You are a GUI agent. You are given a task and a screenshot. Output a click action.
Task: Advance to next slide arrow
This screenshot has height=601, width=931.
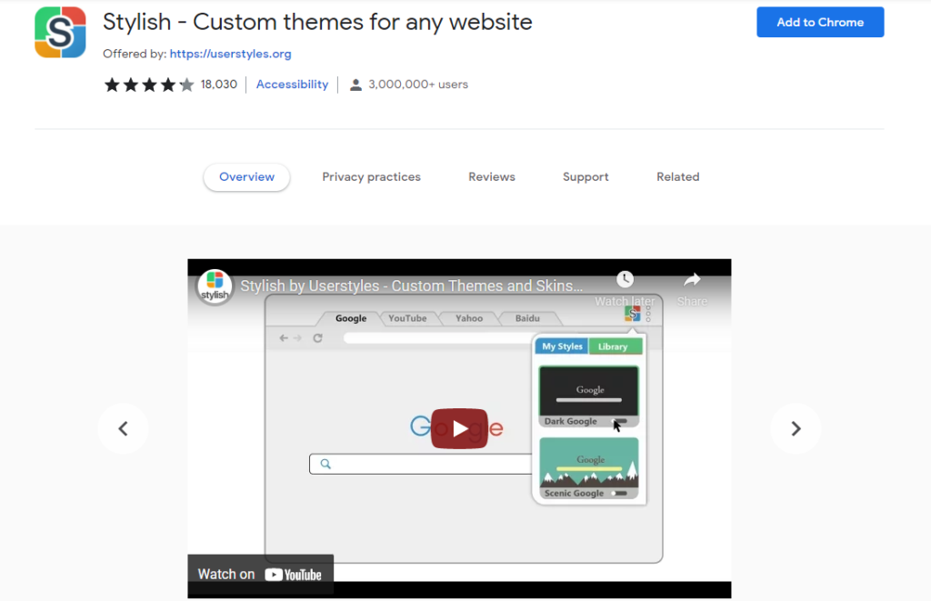pos(796,428)
